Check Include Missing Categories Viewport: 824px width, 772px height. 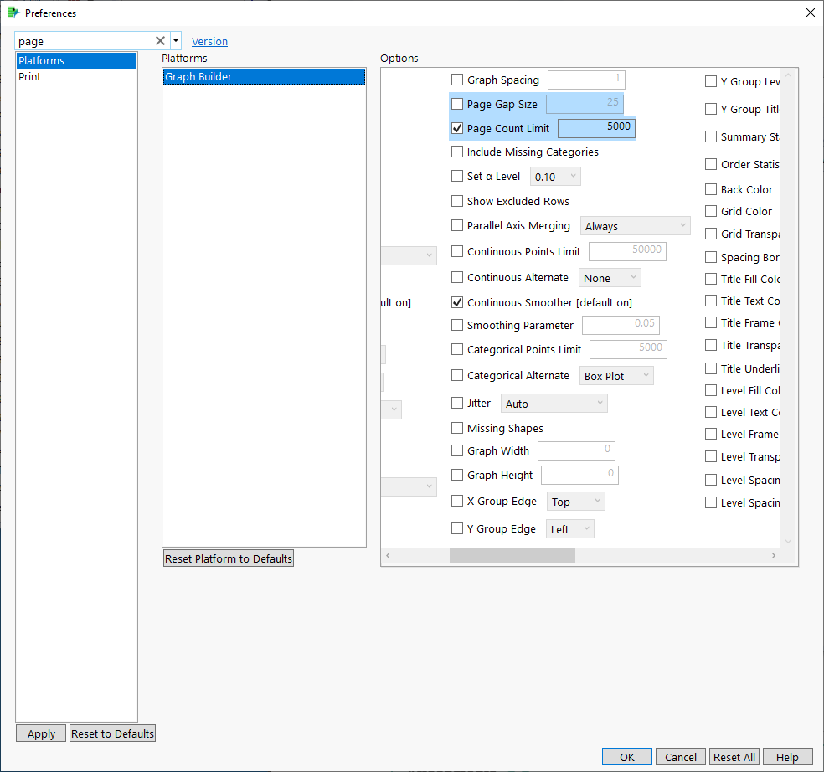[x=457, y=152]
